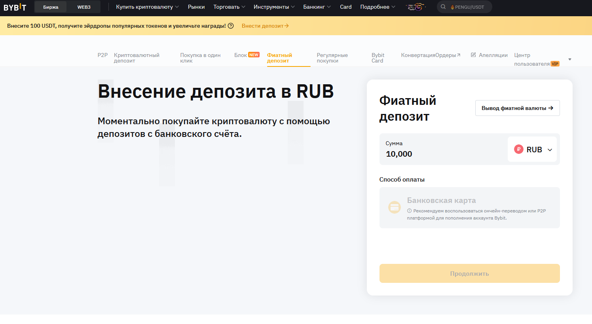Open the Апелляции page
Screen dimensions: 592x324
coord(493,55)
